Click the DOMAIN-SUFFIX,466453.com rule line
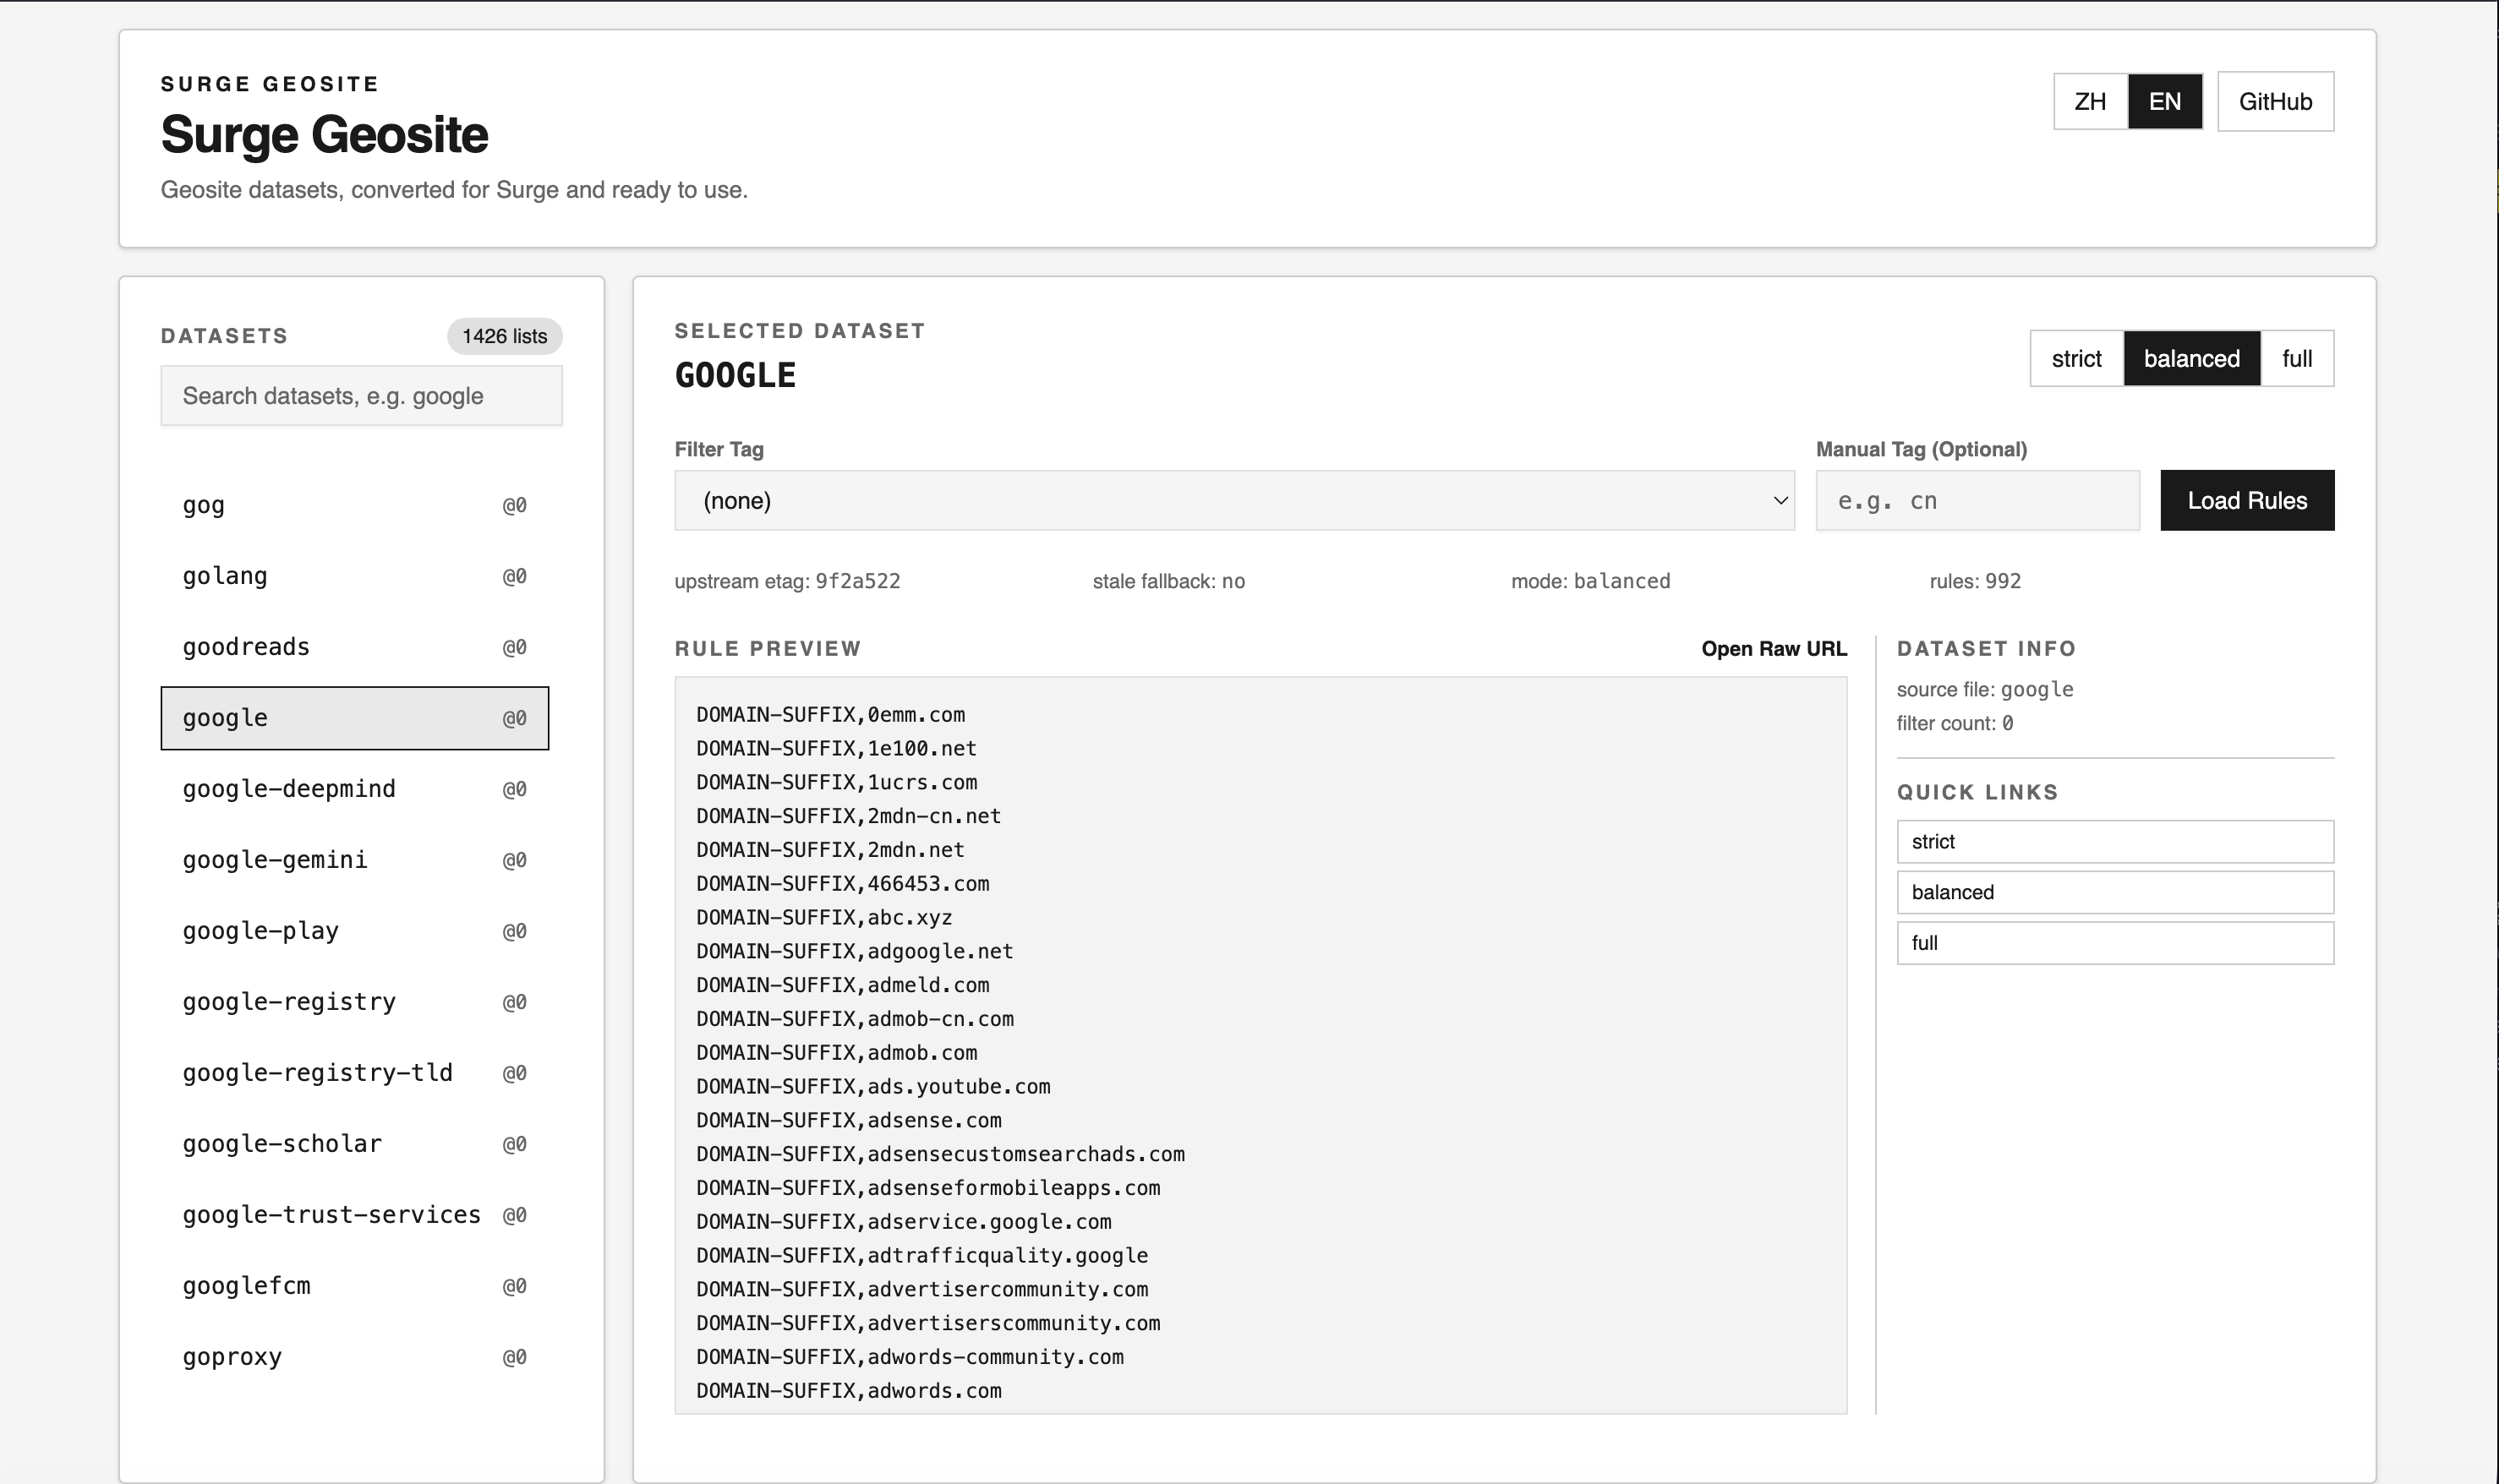 [x=842, y=884]
